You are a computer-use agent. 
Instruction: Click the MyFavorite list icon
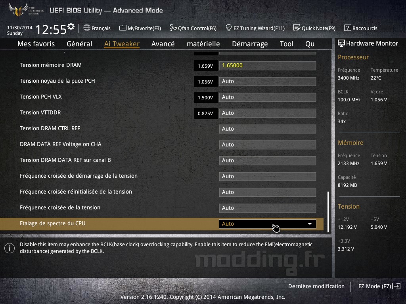pos(123,28)
